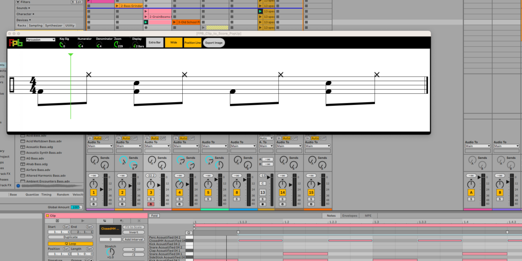Viewport: 522px width, 261px height.
Task: Launch the 3-Old School clip play triangle
Action: point(174,22)
